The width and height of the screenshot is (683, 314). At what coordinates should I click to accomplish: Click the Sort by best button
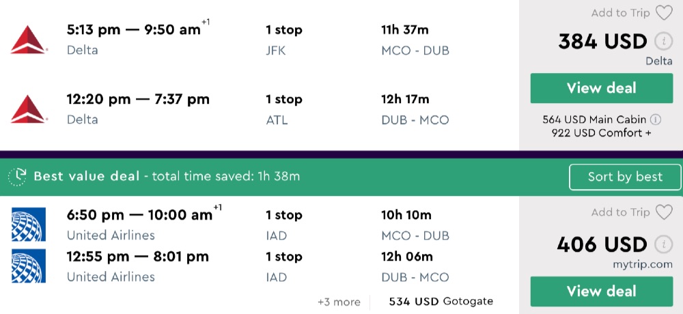point(625,177)
